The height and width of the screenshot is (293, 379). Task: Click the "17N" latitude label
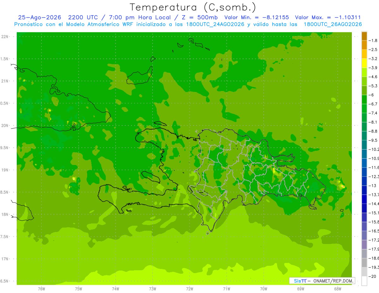pyautogui.click(x=5, y=259)
